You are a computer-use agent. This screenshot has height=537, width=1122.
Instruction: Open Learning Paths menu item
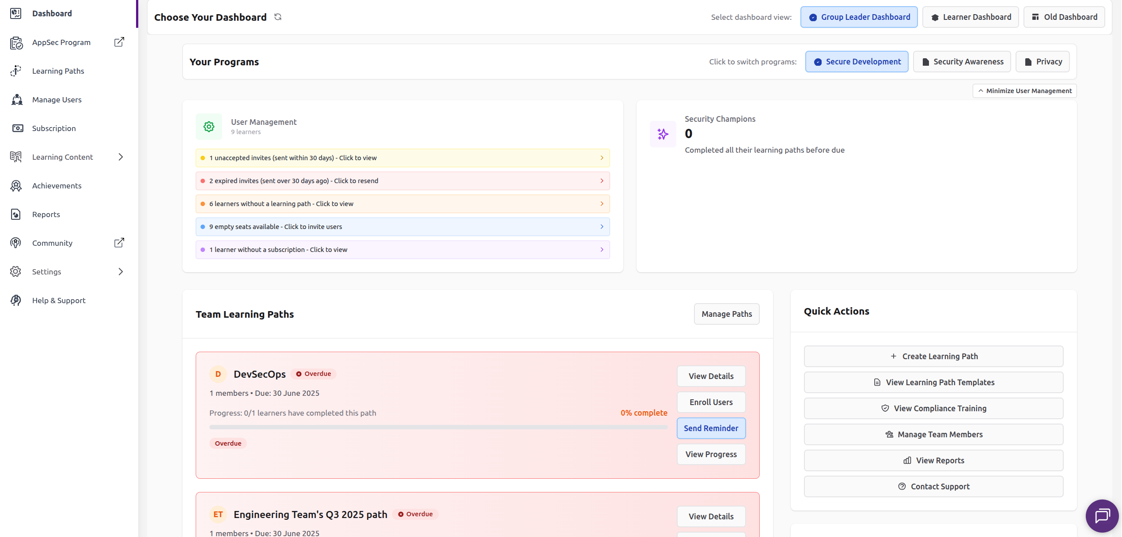pyautogui.click(x=58, y=71)
